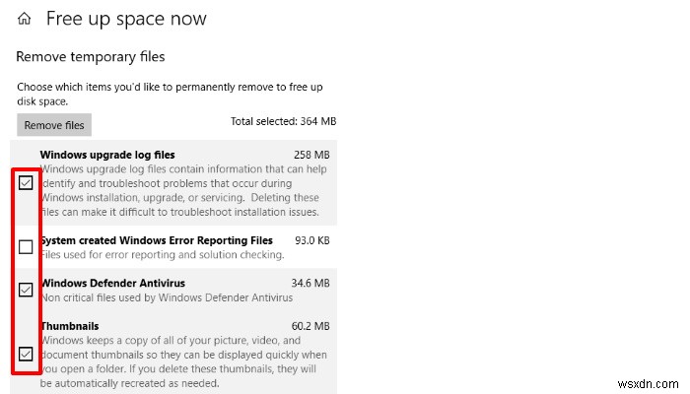Select 'System created Windows Error Reporting Files' label
This screenshot has height=394, width=690.
click(x=157, y=240)
